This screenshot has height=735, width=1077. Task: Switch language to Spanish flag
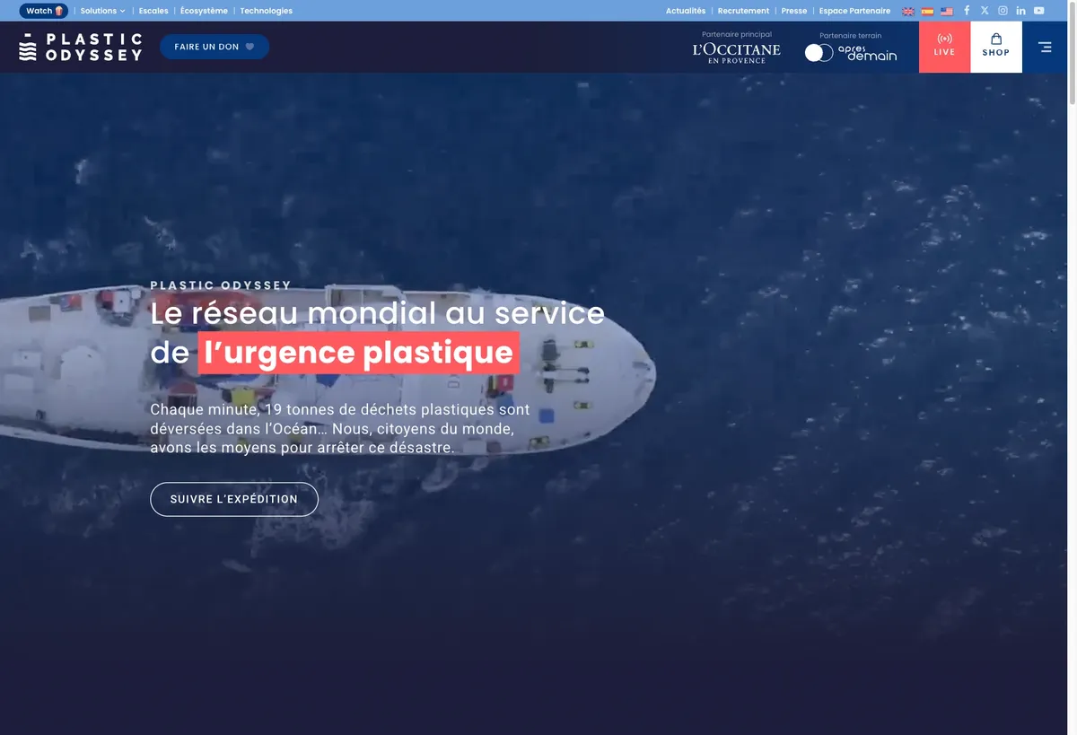click(927, 12)
